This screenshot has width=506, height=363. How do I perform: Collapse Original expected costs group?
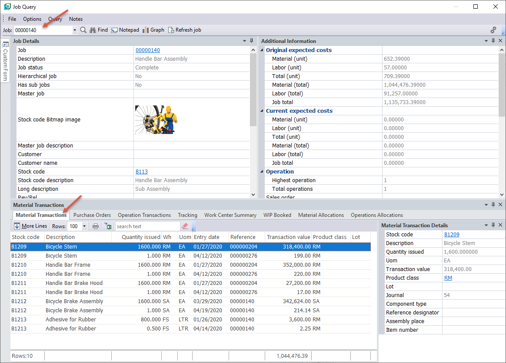click(262, 50)
